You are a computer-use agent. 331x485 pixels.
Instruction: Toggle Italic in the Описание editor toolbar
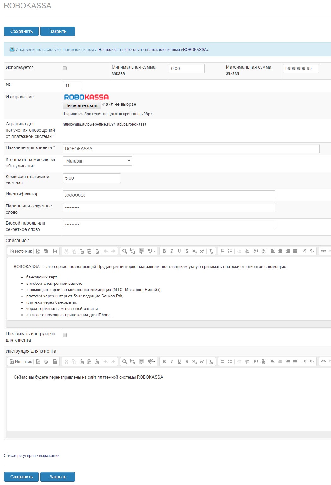[x=172, y=251]
